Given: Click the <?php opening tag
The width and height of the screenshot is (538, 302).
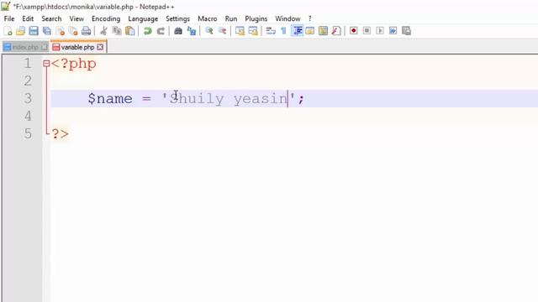Looking at the screenshot, I should (x=74, y=64).
